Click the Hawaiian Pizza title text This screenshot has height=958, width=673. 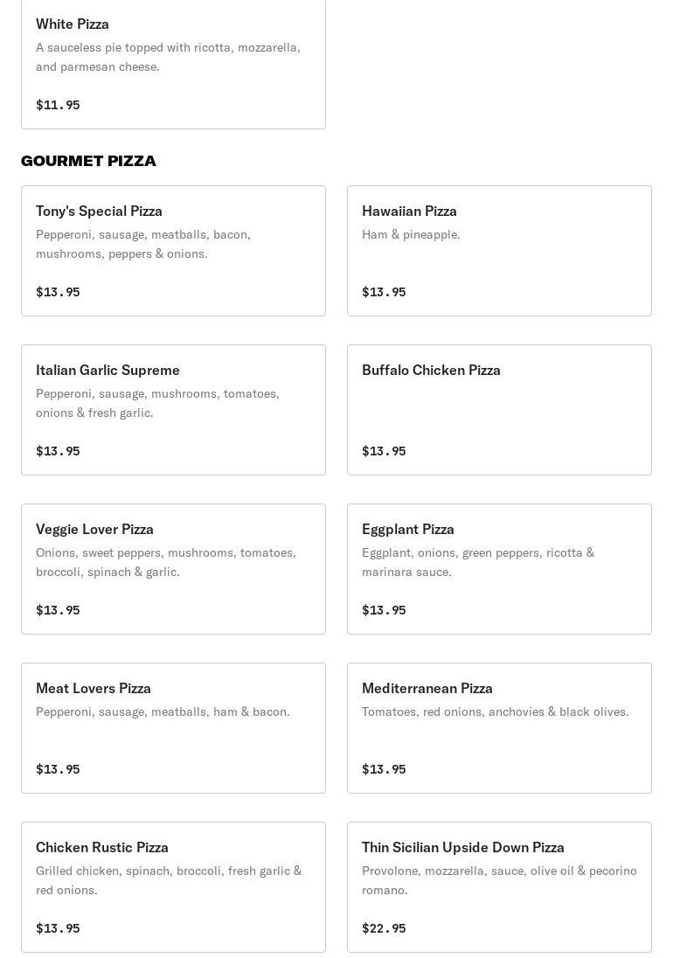(x=409, y=211)
